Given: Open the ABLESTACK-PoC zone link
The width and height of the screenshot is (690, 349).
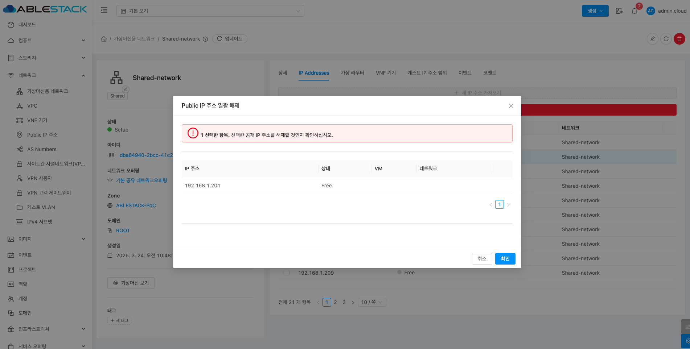Looking at the screenshot, I should coord(136,205).
